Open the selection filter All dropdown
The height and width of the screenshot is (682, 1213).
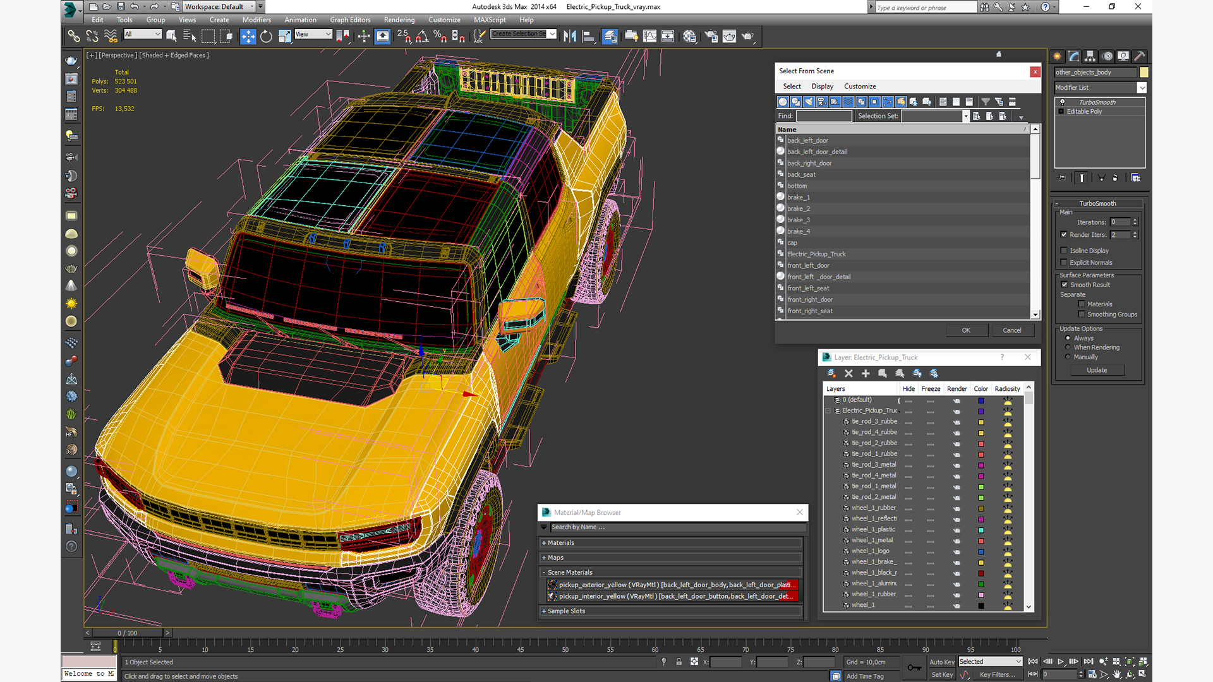[157, 34]
